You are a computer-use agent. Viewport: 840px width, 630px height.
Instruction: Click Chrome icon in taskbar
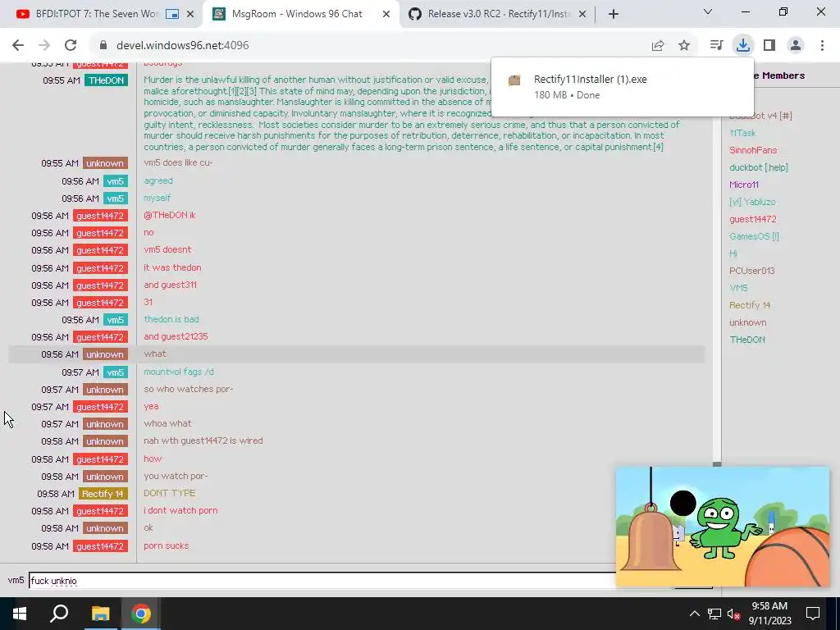click(141, 614)
